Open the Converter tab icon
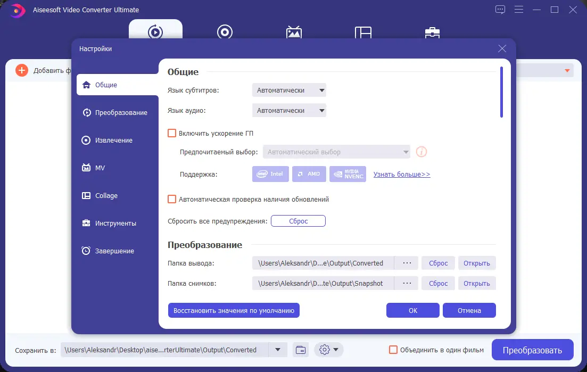The width and height of the screenshot is (587, 372). (x=155, y=31)
